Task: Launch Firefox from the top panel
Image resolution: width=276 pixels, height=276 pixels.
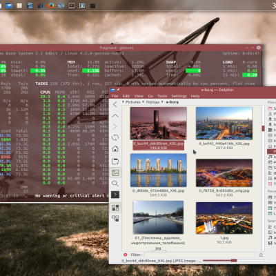Action: pos(51,6)
